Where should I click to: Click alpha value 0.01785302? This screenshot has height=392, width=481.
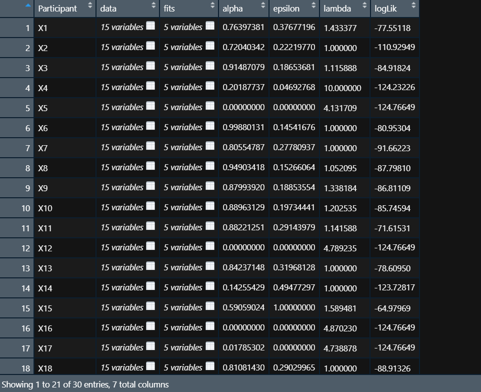243,347
